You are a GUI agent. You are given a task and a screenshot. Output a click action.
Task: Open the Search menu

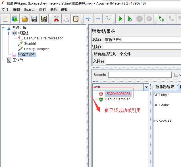[30, 10]
